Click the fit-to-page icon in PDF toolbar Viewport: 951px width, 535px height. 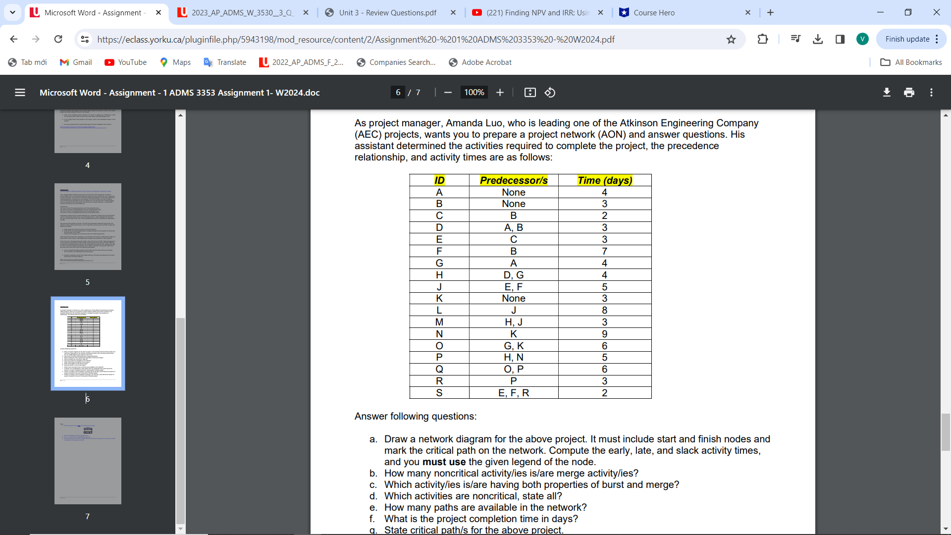click(529, 92)
